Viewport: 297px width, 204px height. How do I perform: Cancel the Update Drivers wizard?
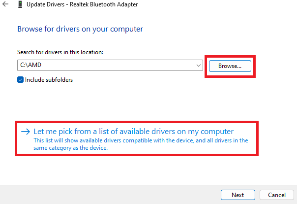(276, 195)
